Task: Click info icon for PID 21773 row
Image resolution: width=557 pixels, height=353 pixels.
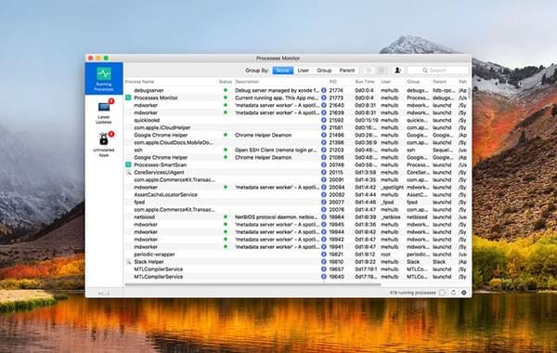Action: [x=324, y=98]
